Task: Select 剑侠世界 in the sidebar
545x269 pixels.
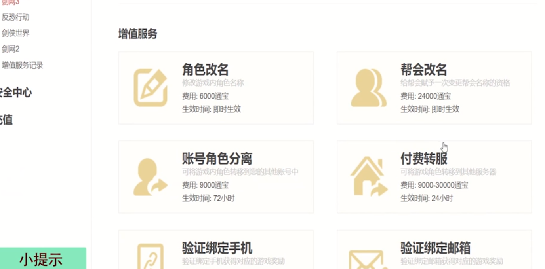Action: [15, 33]
